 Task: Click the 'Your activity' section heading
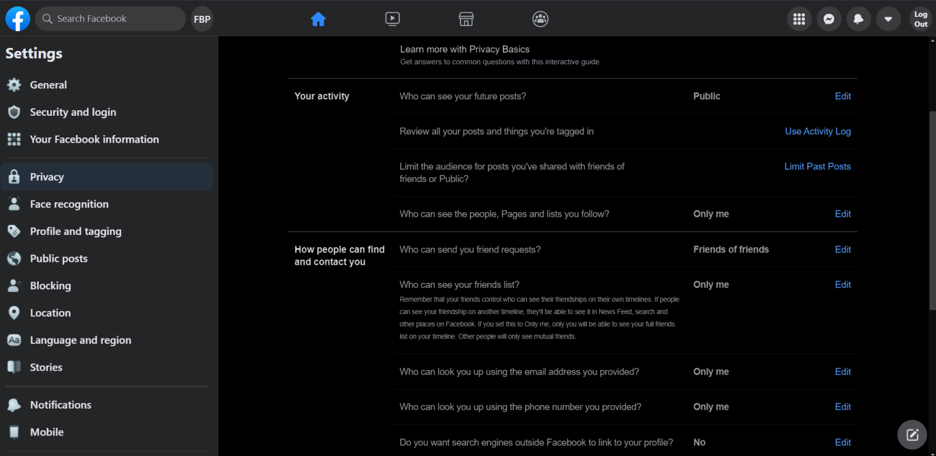(x=322, y=96)
